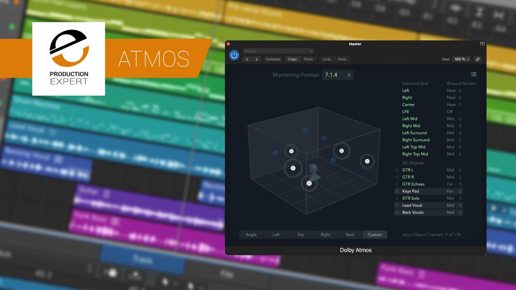Screen dimensions: 516x290
Task: Change binaural render mode for Right Surround
Action: coord(454,140)
